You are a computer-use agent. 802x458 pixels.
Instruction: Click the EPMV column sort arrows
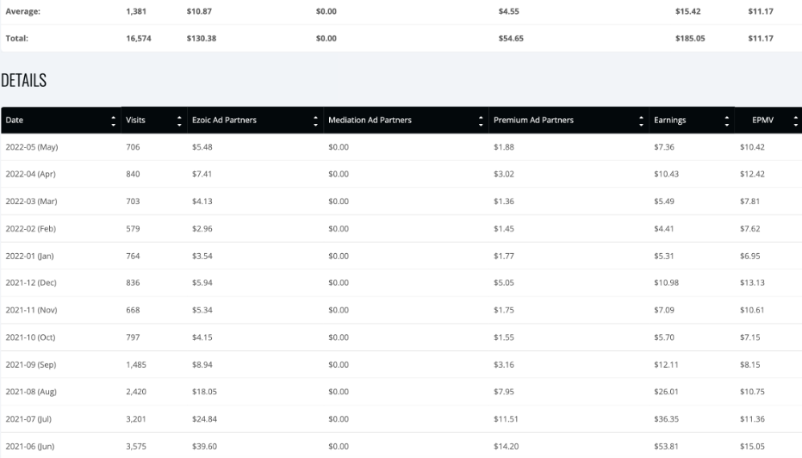coord(795,121)
